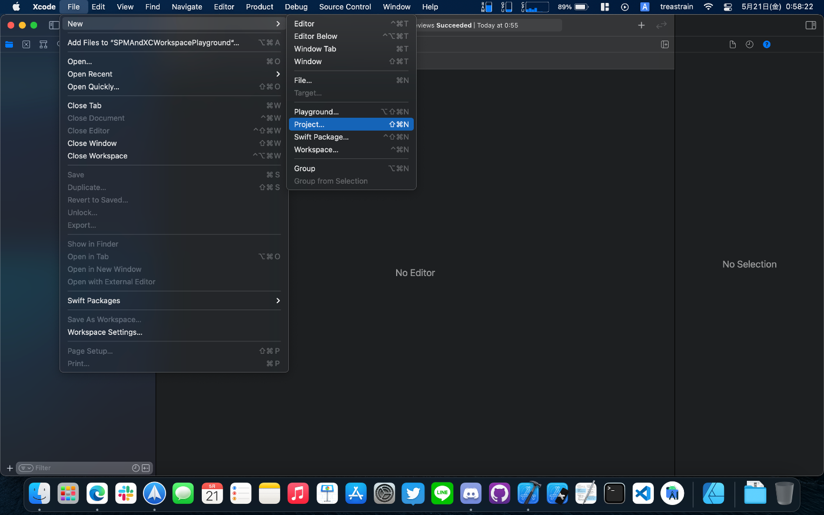This screenshot has width=824, height=515.
Task: Open the battery status menu
Action: point(573,7)
